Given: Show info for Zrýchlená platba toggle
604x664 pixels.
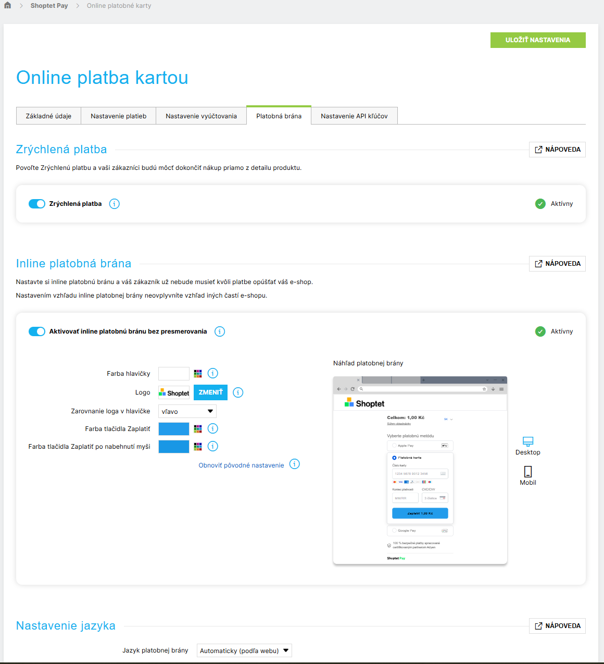Looking at the screenshot, I should pos(115,204).
